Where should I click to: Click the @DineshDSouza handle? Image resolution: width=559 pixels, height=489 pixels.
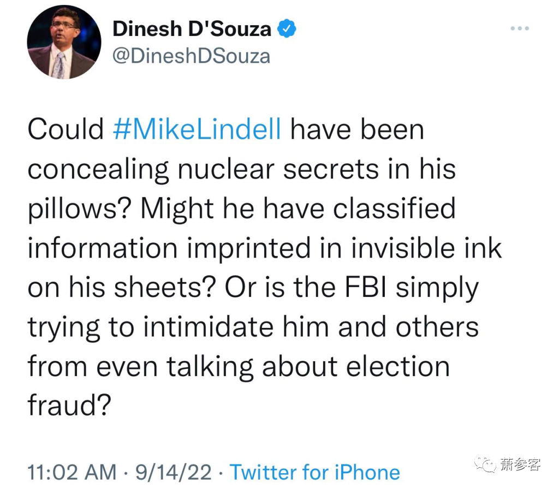pyautogui.click(x=192, y=56)
